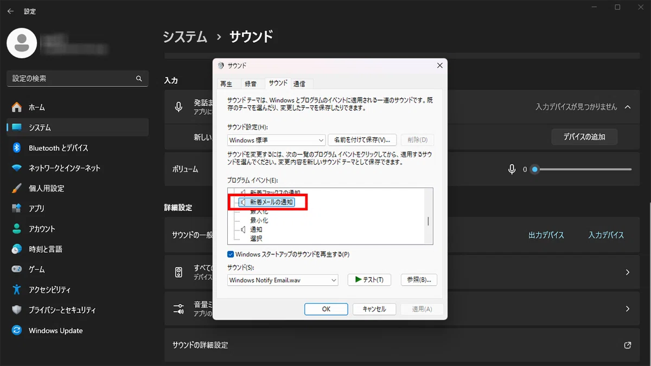651x366 pixels.
Task: Click the キャンセル button
Action: pyautogui.click(x=374, y=309)
